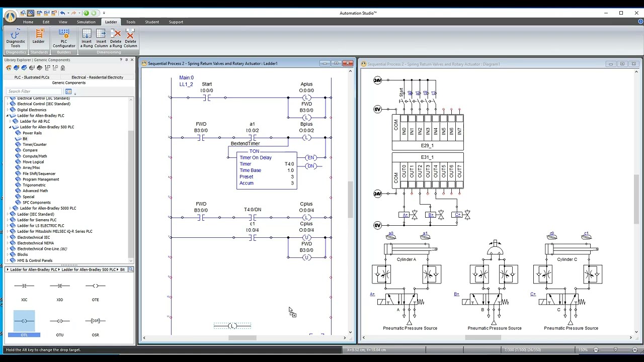This screenshot has height=362, width=644.
Task: Select Power Rails in library tree
Action: [x=32, y=133]
